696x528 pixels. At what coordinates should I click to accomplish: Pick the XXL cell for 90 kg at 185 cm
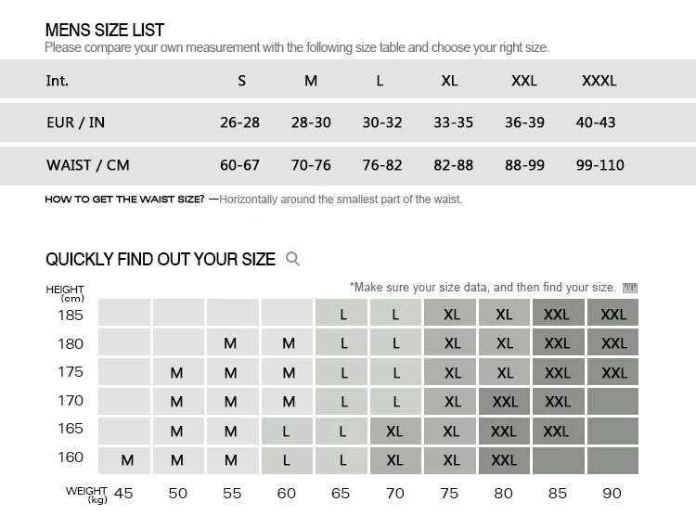613,315
